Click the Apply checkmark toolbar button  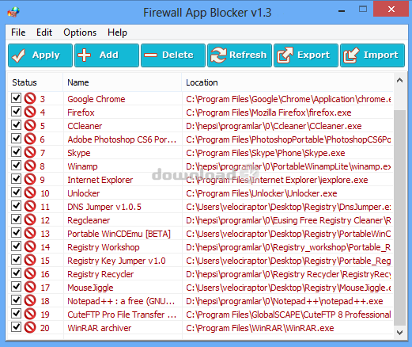40,55
